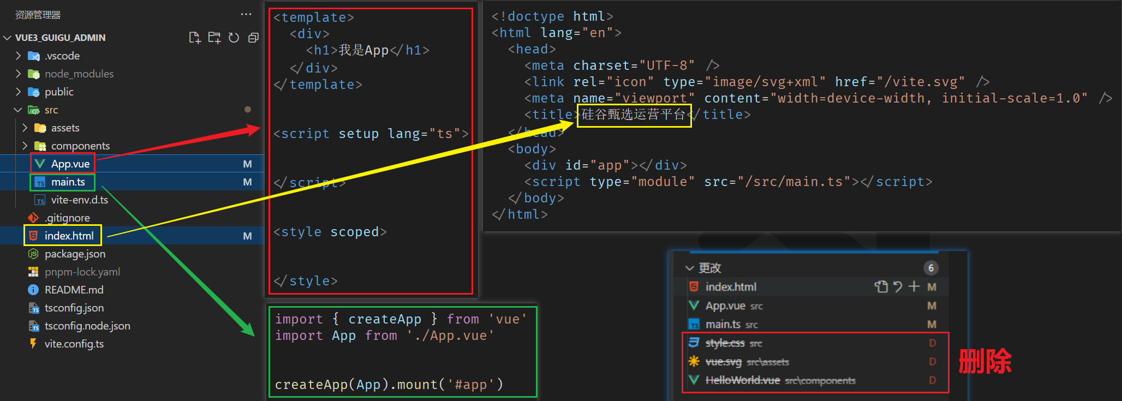The height and width of the screenshot is (401, 1122).
Task: Stage index.html changes with plus icon
Action: tap(914, 287)
